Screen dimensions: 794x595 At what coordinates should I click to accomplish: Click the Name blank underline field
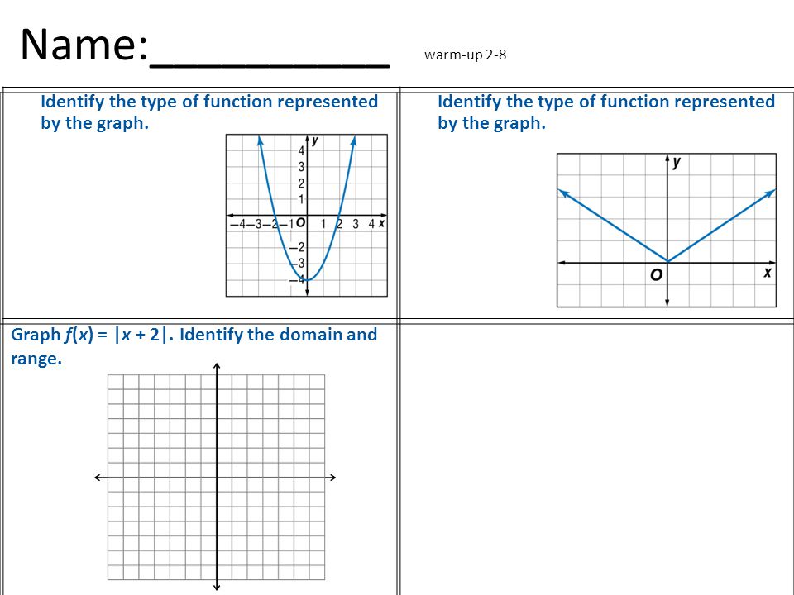270,64
